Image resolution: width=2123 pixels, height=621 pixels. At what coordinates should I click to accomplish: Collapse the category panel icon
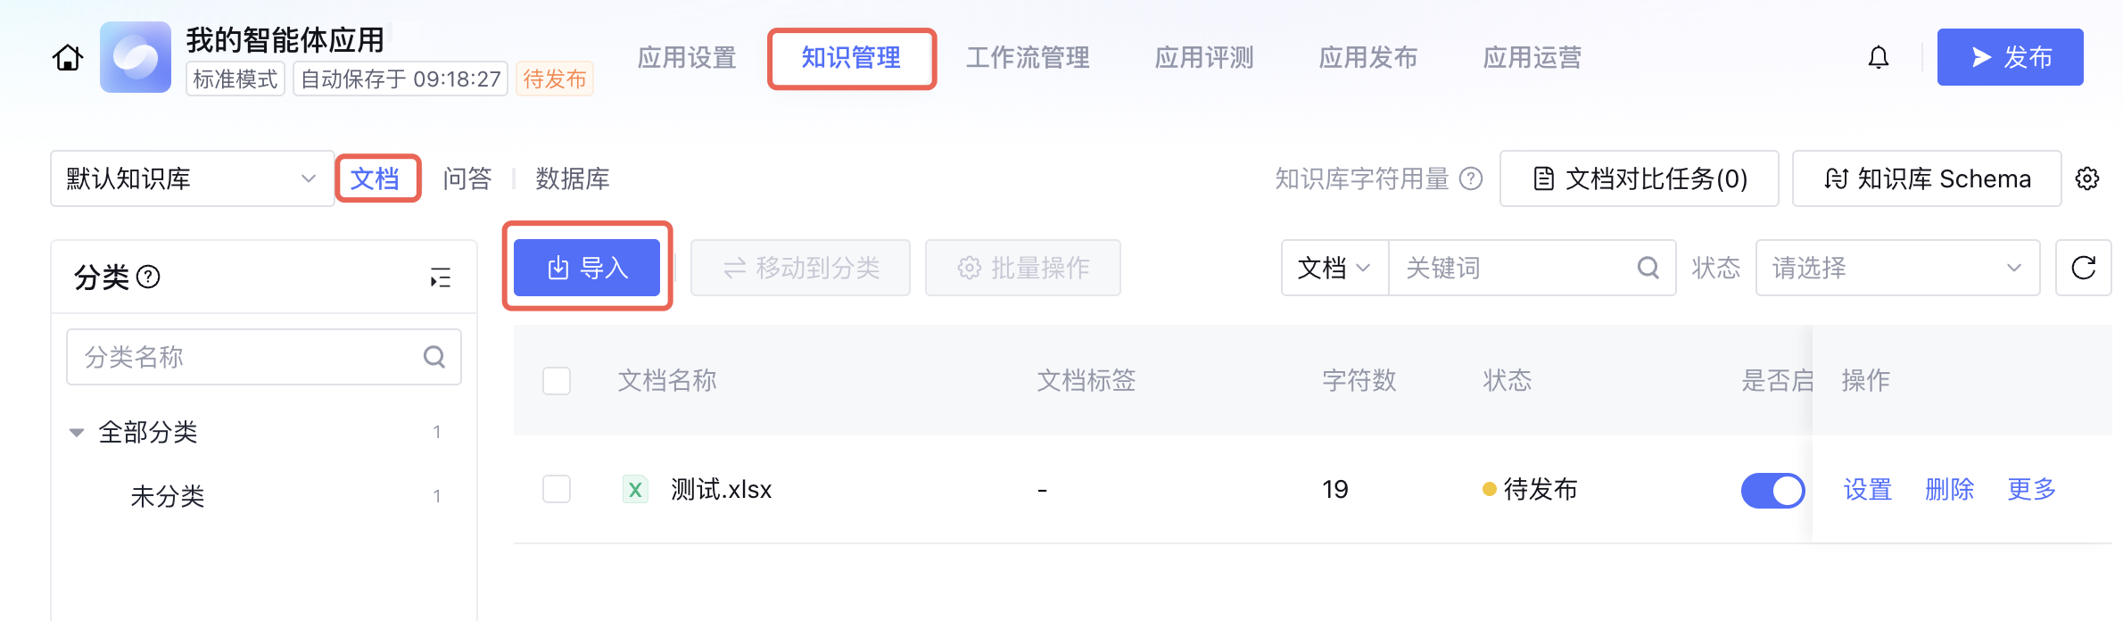441,277
